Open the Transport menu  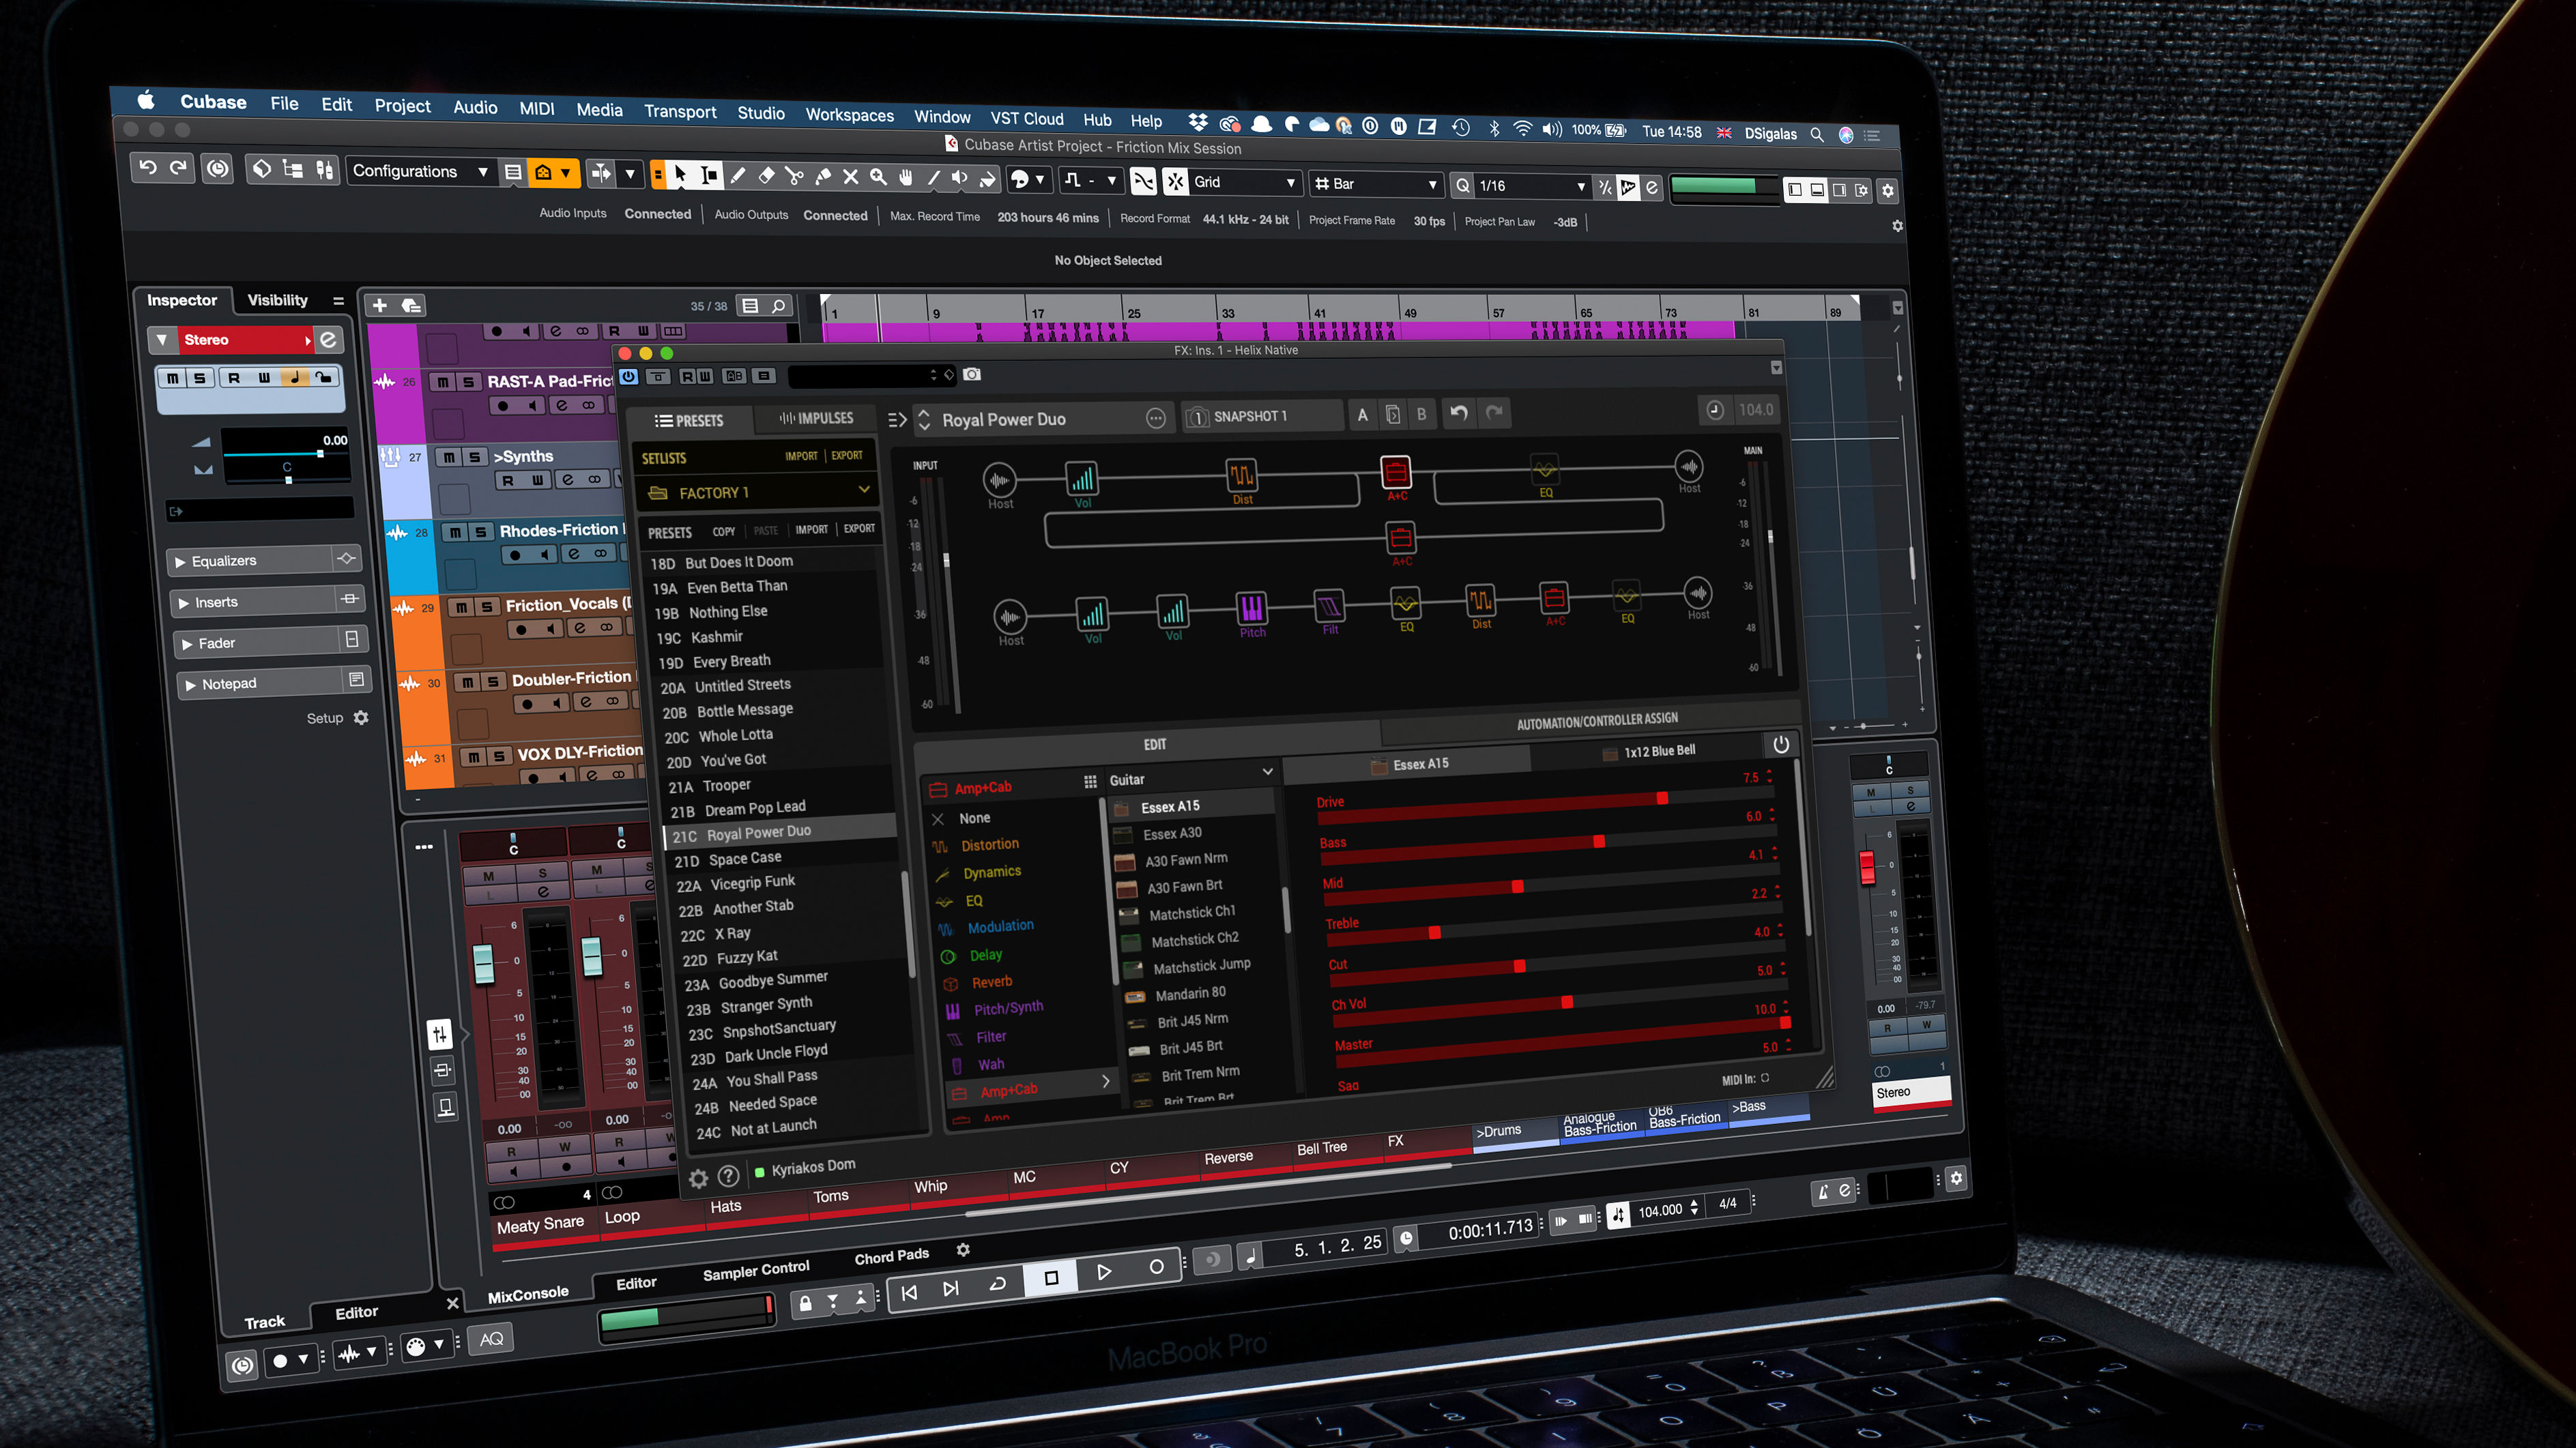[x=680, y=112]
